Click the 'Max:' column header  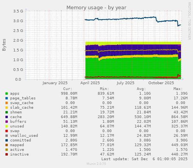coord(178,89)
